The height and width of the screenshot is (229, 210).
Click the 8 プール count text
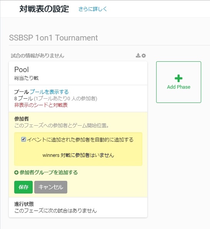tap(23, 98)
